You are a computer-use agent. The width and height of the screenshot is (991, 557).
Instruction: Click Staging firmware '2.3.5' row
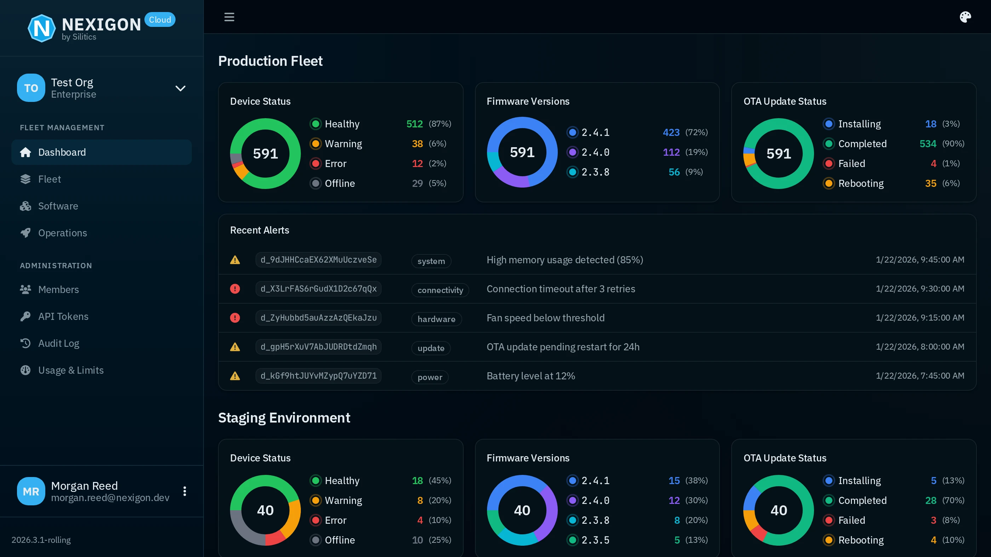pyautogui.click(x=637, y=540)
